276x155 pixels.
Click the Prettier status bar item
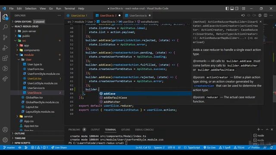point(254,147)
